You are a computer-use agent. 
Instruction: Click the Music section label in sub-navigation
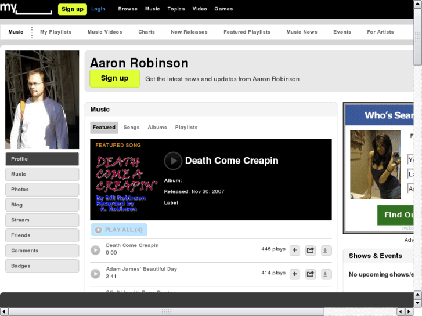[16, 32]
